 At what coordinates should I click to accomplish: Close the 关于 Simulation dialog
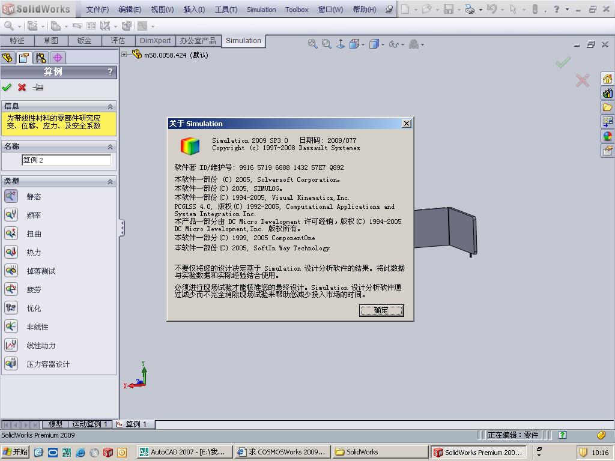[x=407, y=124]
